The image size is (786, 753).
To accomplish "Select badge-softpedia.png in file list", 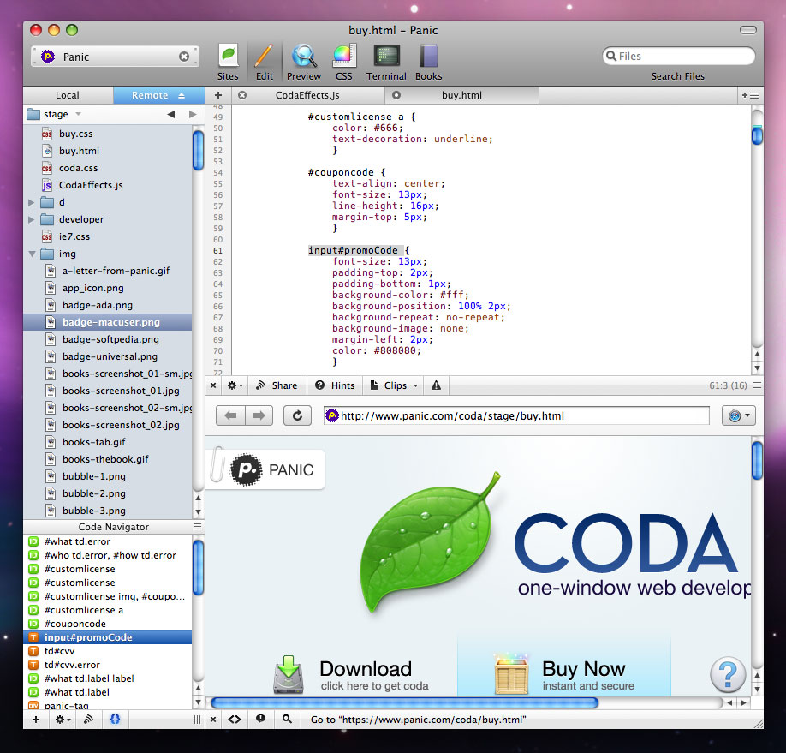I will pyautogui.click(x=110, y=339).
